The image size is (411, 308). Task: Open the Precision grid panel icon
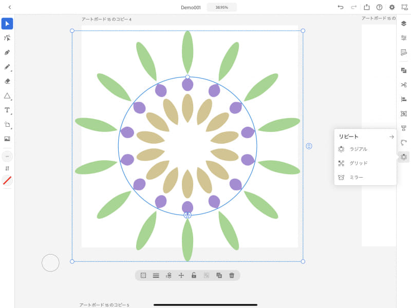click(404, 52)
